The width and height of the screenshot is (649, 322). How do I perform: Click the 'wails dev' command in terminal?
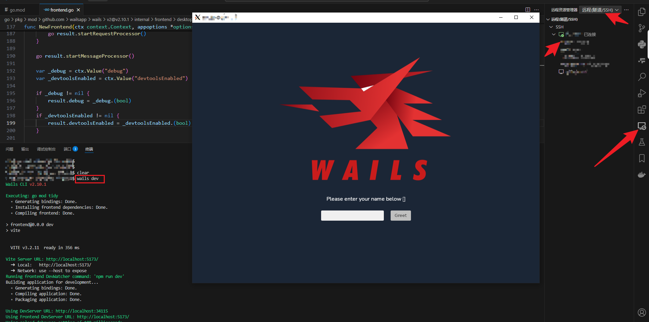[88, 179]
